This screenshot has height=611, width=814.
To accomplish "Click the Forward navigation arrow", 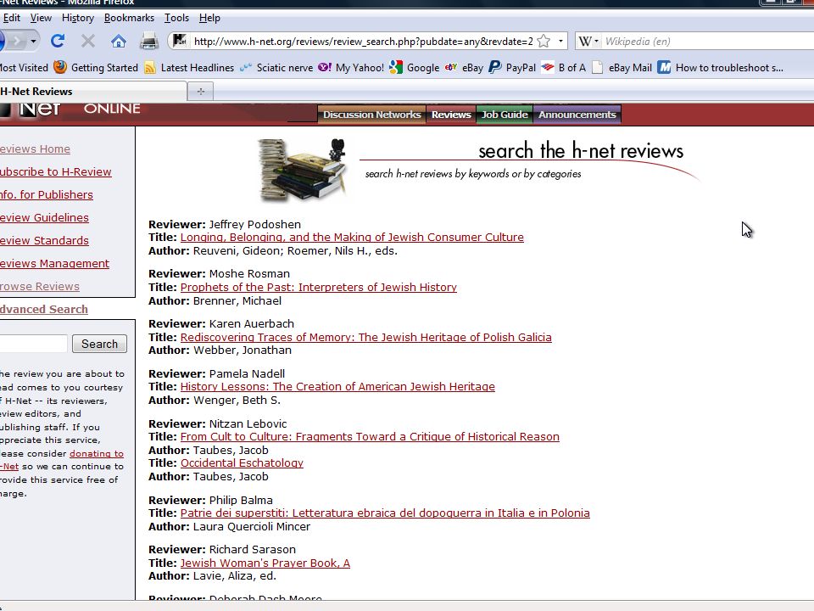I will 17,41.
